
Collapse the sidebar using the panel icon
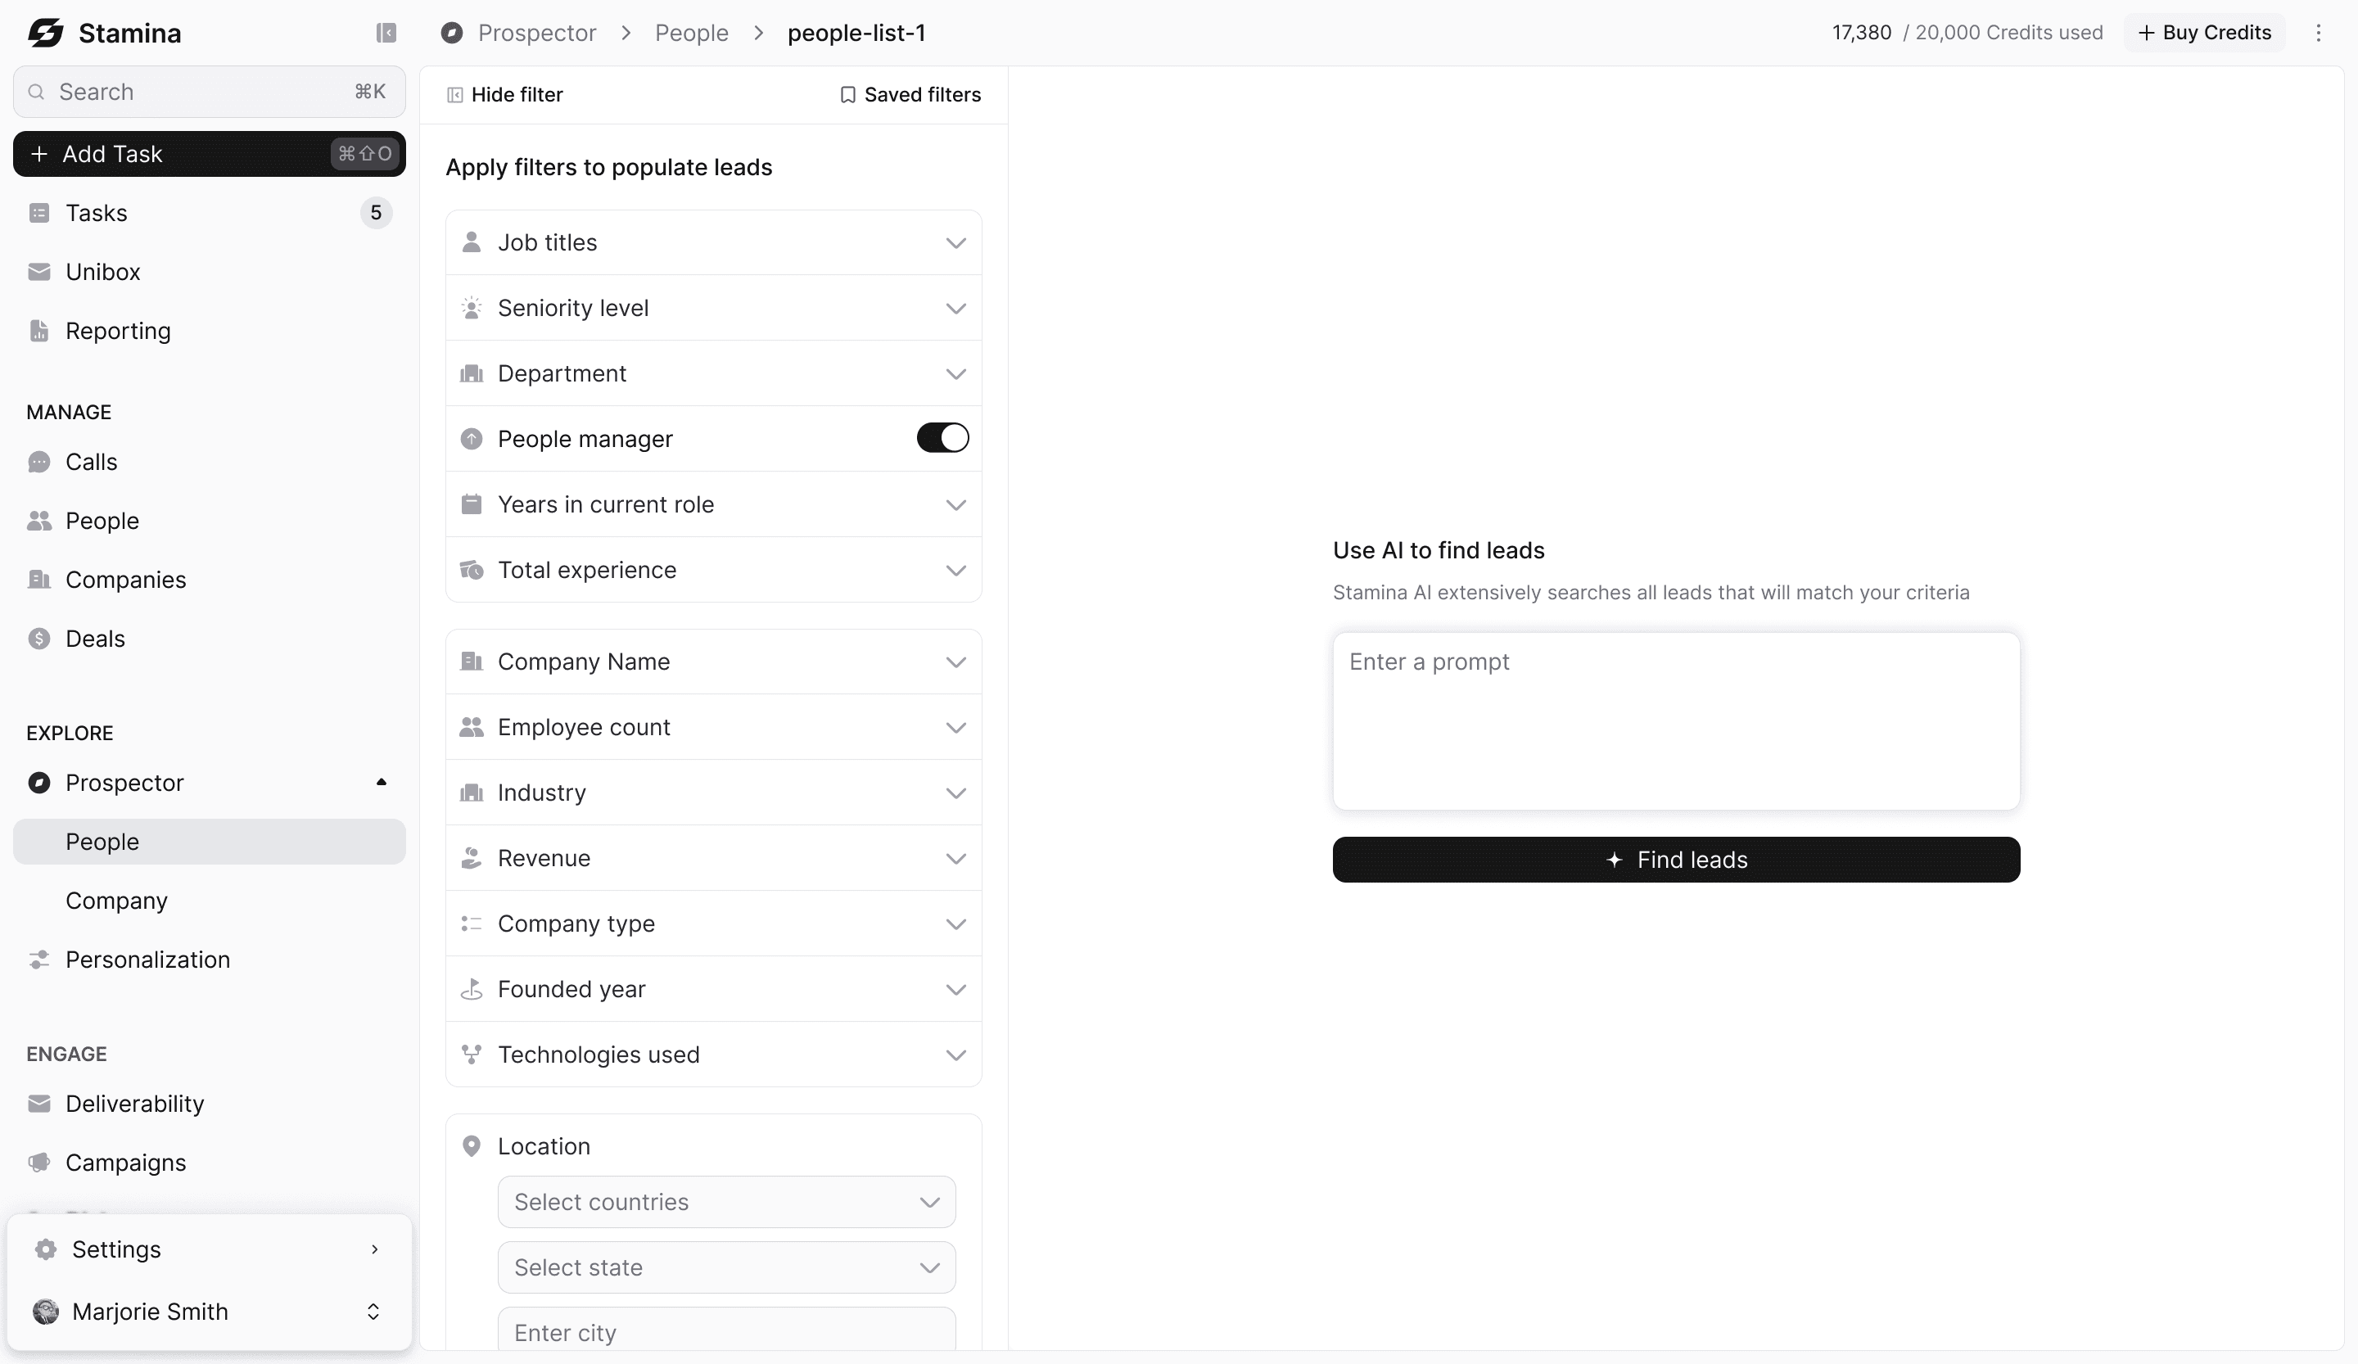386,33
